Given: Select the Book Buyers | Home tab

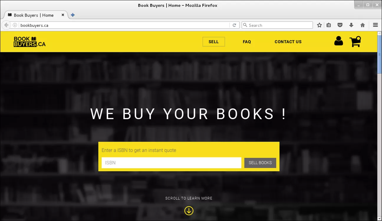Looking at the screenshot, I should coord(35,15).
